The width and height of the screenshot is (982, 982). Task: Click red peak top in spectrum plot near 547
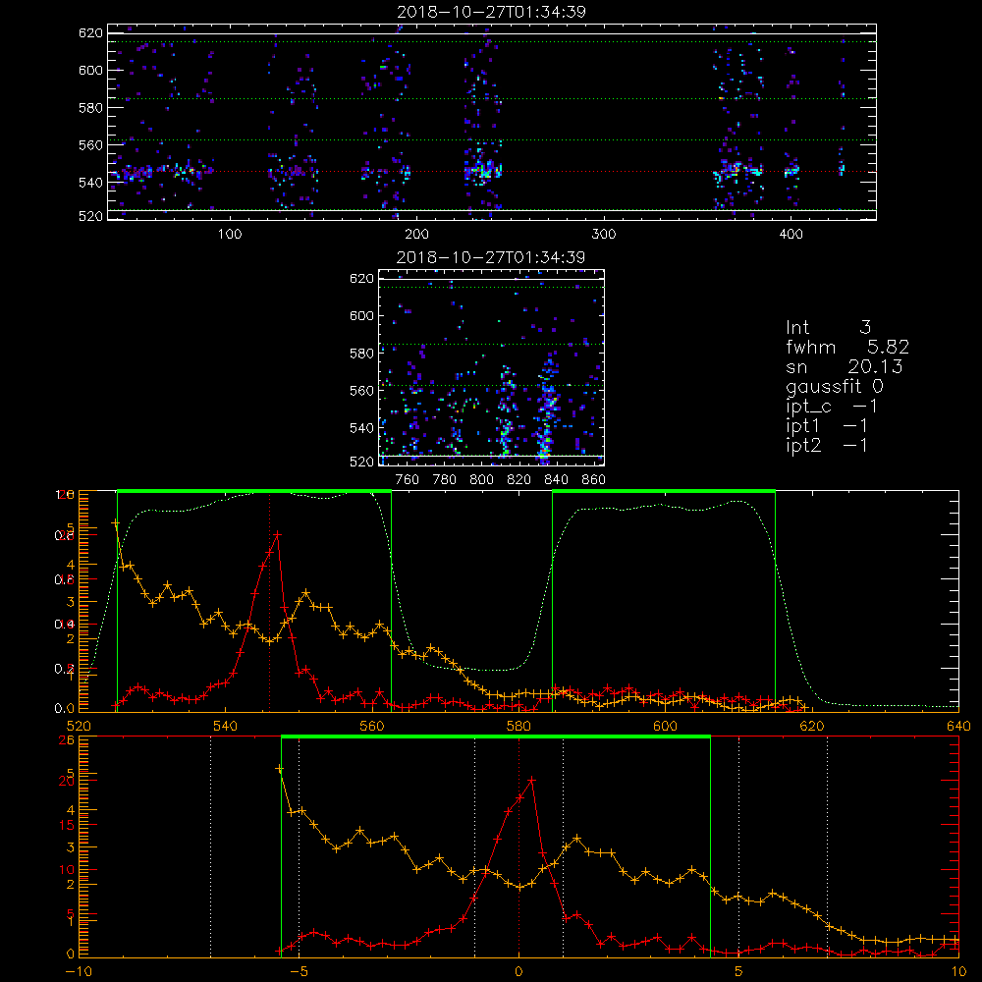click(x=277, y=534)
